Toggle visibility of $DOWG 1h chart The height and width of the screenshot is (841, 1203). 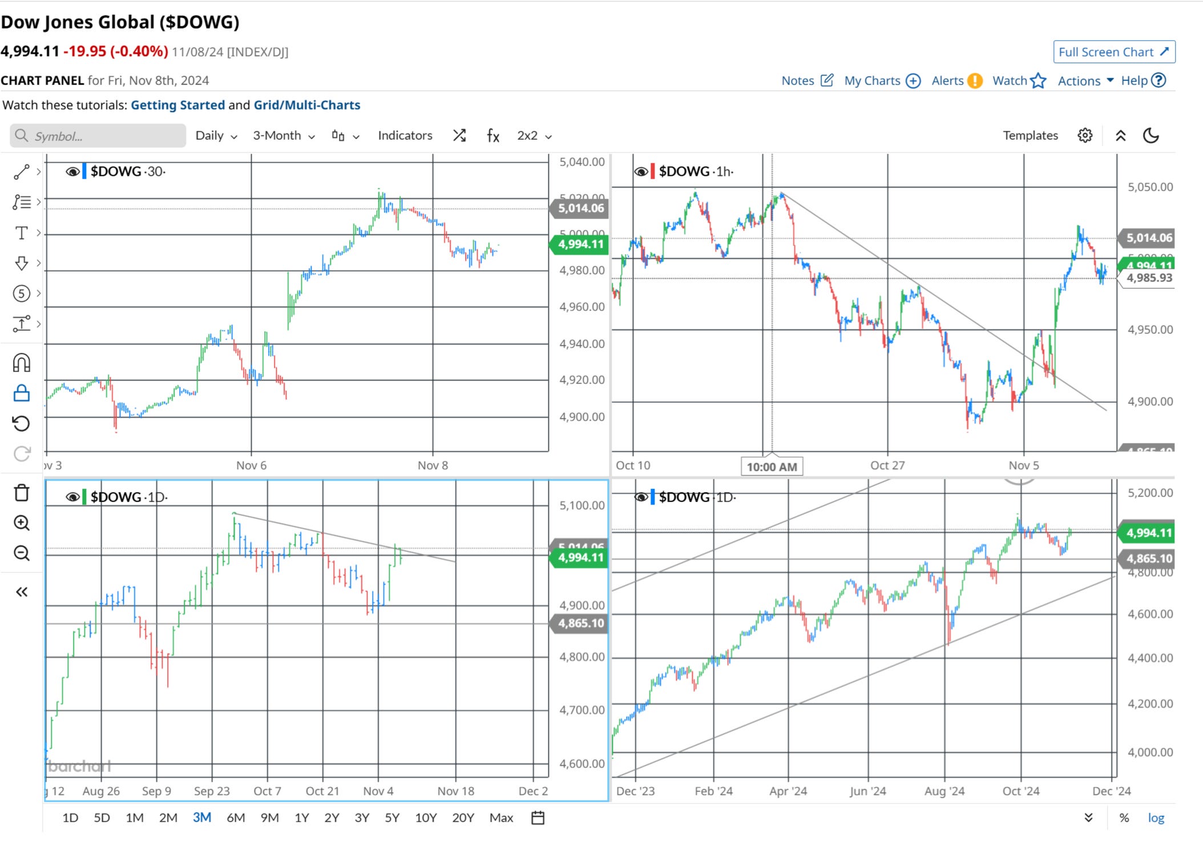[641, 172]
